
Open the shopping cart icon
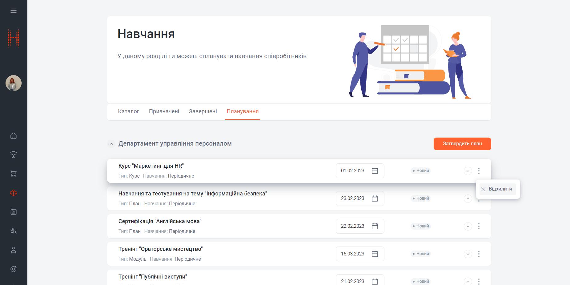[14, 174]
